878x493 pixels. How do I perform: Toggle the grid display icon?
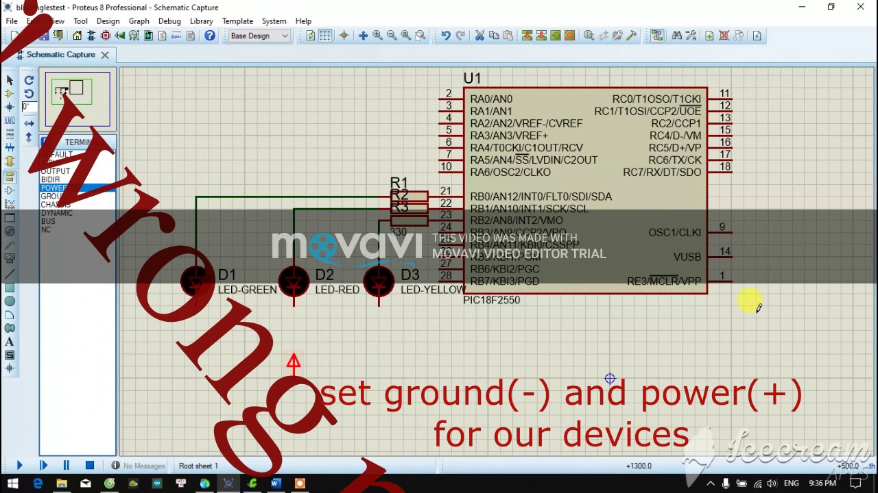325,36
